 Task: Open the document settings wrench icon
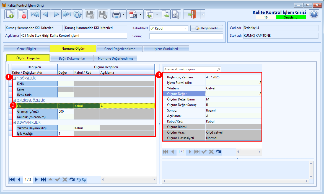(176, 14)
